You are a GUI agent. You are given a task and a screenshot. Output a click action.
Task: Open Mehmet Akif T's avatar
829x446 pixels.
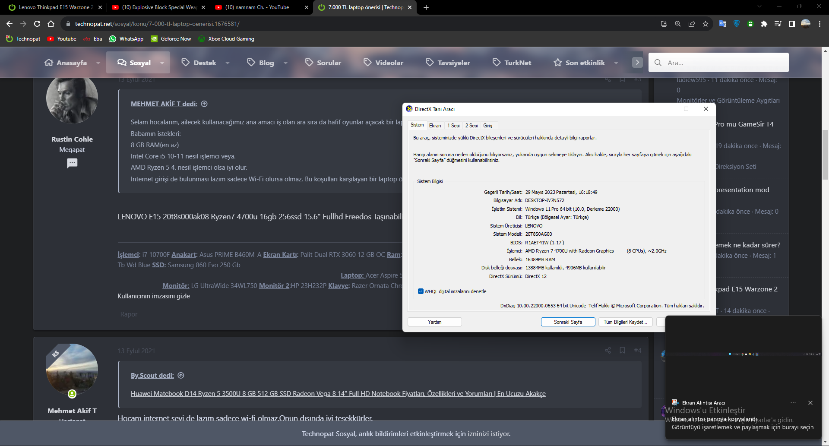[x=72, y=370]
